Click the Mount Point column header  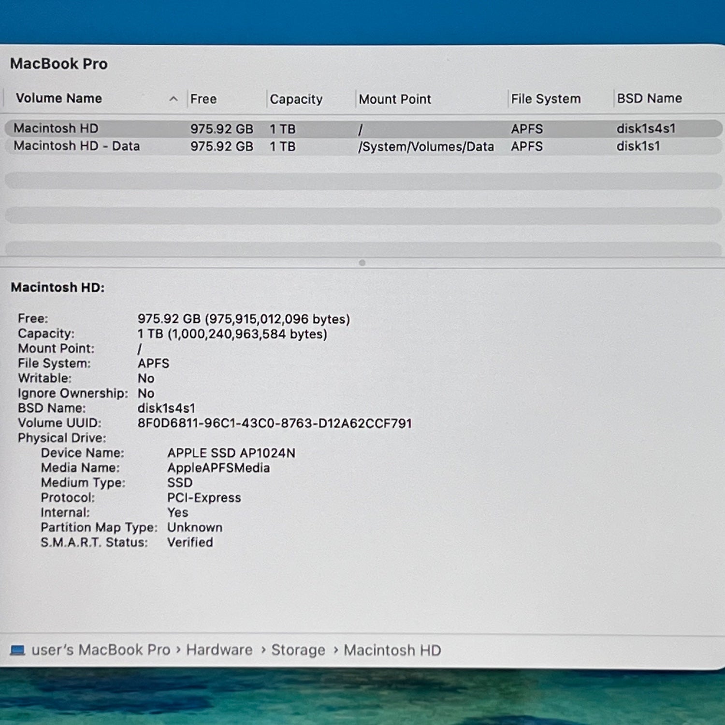click(x=394, y=99)
